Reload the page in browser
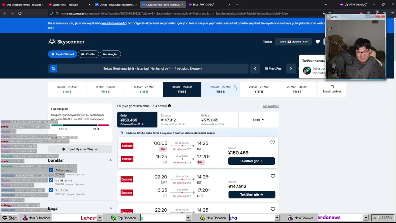This screenshot has width=396, height=223. [x=20, y=13]
